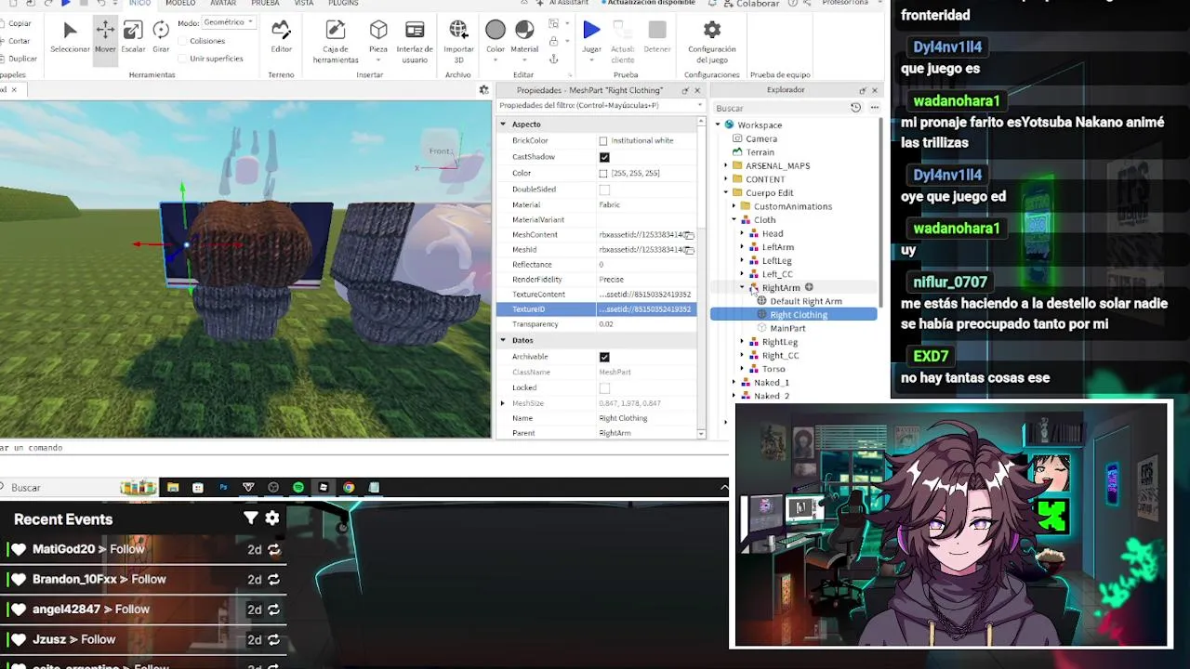Click the plus icon next to RightArm

coord(809,287)
